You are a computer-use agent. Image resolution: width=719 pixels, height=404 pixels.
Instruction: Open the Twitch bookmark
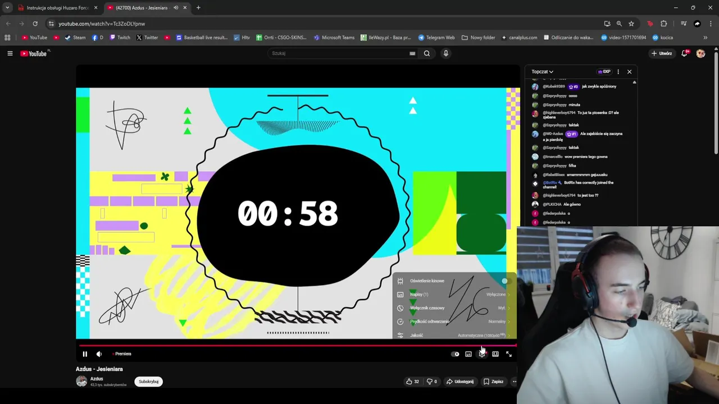point(120,38)
